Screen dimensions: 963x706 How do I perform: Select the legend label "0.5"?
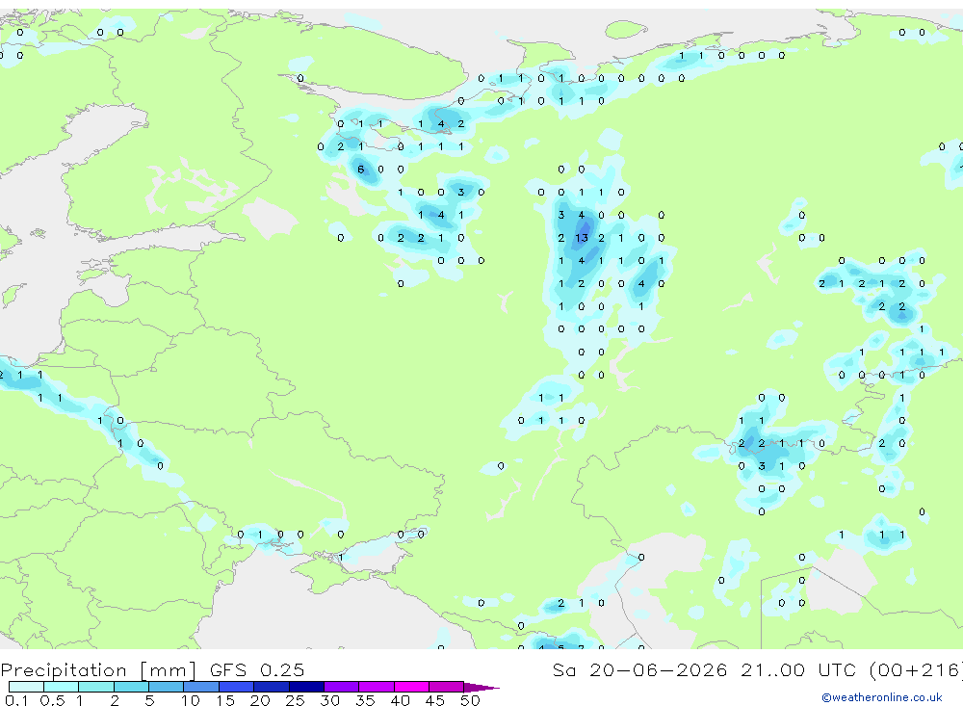[52, 700]
